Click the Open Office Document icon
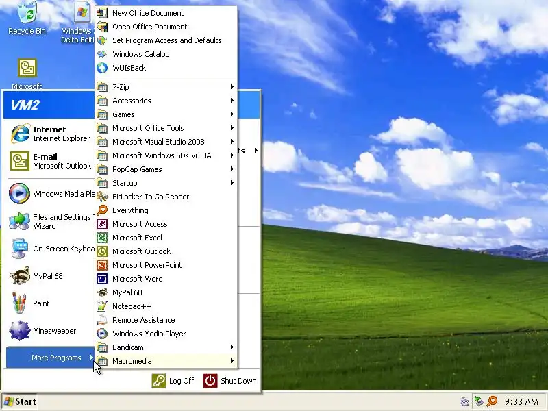 102,27
